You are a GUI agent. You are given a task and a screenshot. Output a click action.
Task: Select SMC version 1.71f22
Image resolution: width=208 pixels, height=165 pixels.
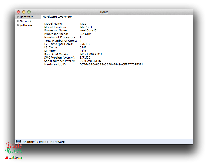pyautogui.click(x=85, y=58)
